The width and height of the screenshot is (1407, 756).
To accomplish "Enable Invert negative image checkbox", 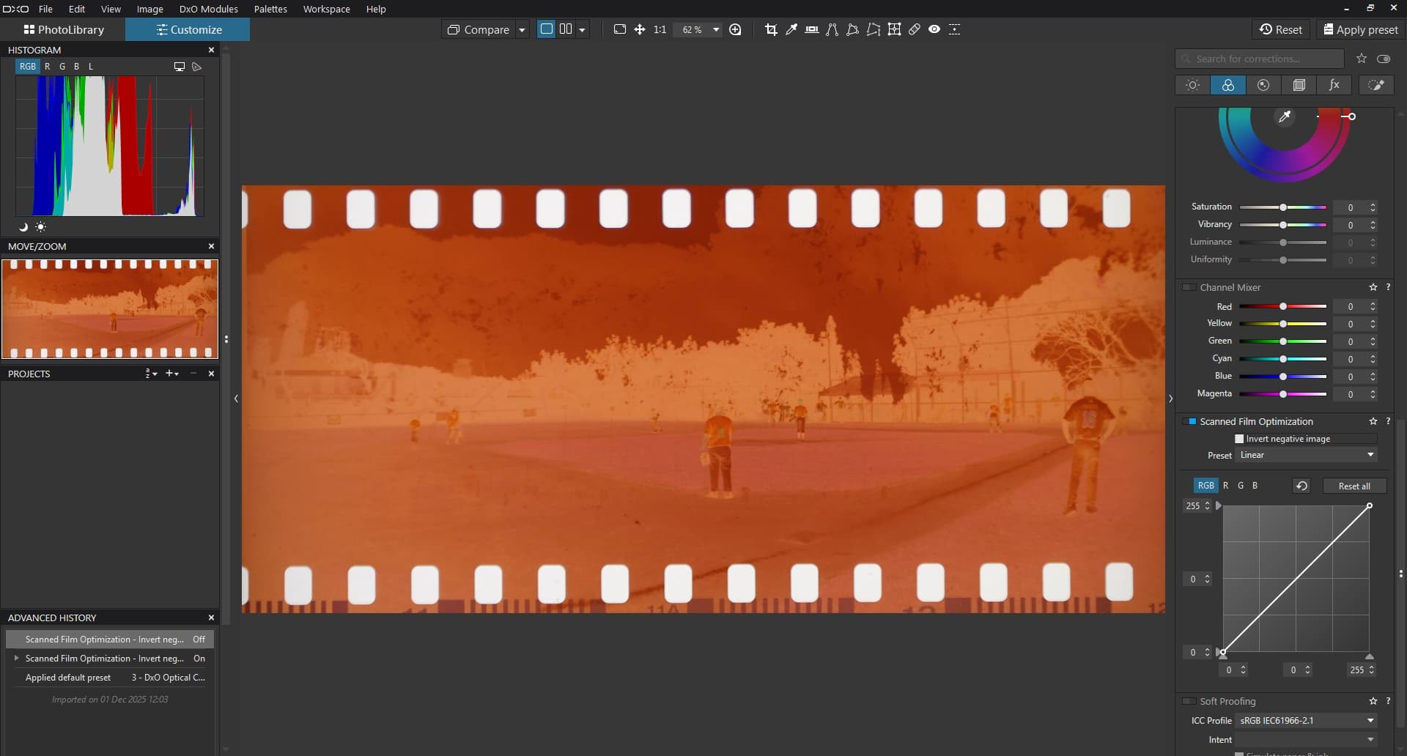I will [1239, 439].
